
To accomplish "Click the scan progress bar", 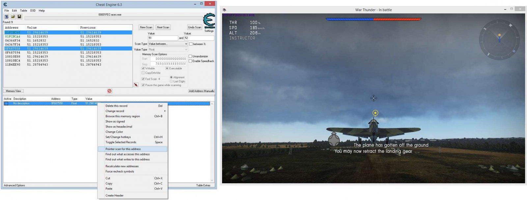I will tap(112, 18).
